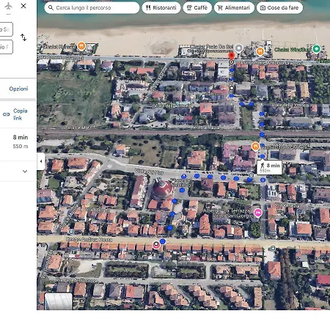Click the white waypoint circle mid-route below the seafront
The image size is (330, 330).
tap(232, 88)
